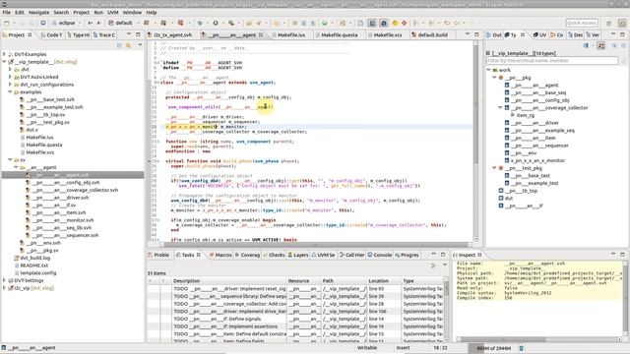
Task: Open the Console tab
Action: point(379,255)
